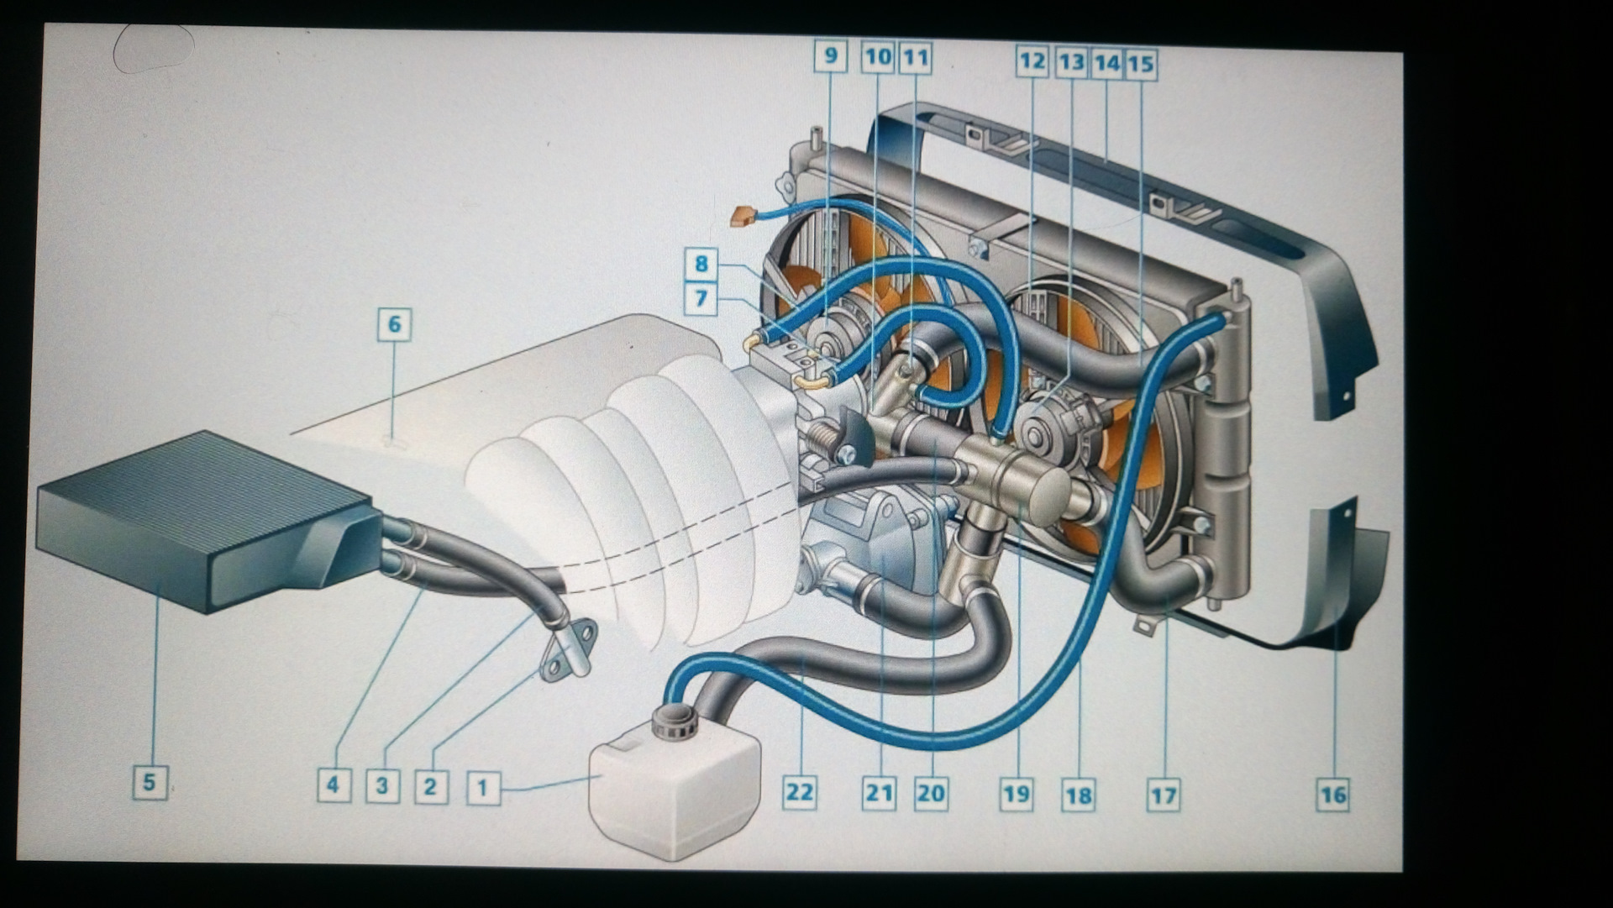Click the number 5 label box
Image resolution: width=1613 pixels, height=908 pixels.
coord(150,783)
